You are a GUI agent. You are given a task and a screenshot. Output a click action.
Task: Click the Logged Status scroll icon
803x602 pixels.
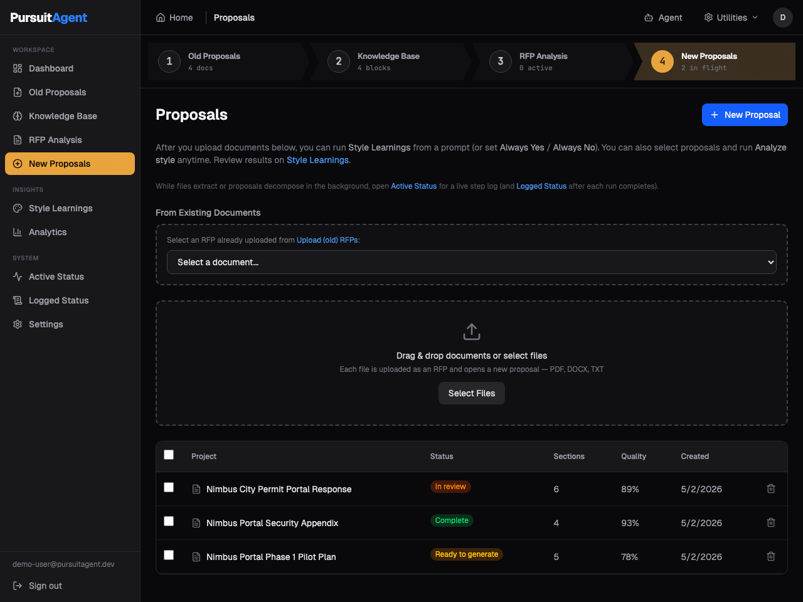coord(18,300)
